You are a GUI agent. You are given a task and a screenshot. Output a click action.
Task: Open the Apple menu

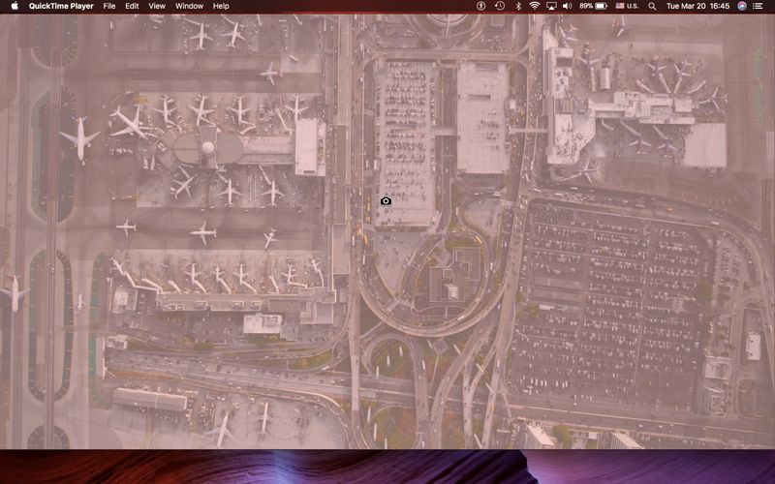tap(15, 6)
